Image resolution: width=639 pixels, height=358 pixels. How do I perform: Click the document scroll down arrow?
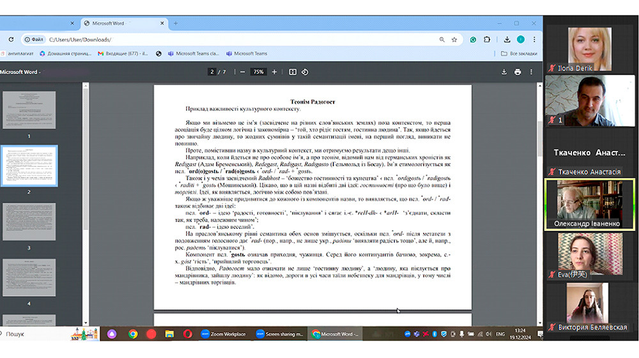click(540, 323)
